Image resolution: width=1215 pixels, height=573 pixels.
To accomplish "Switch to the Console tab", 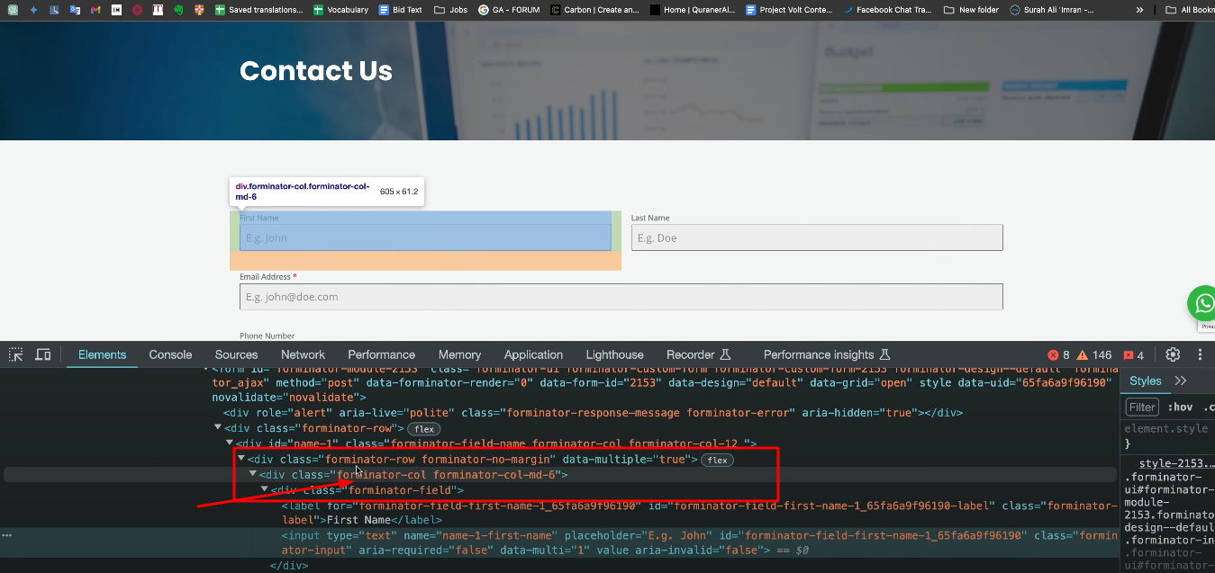I will click(170, 354).
